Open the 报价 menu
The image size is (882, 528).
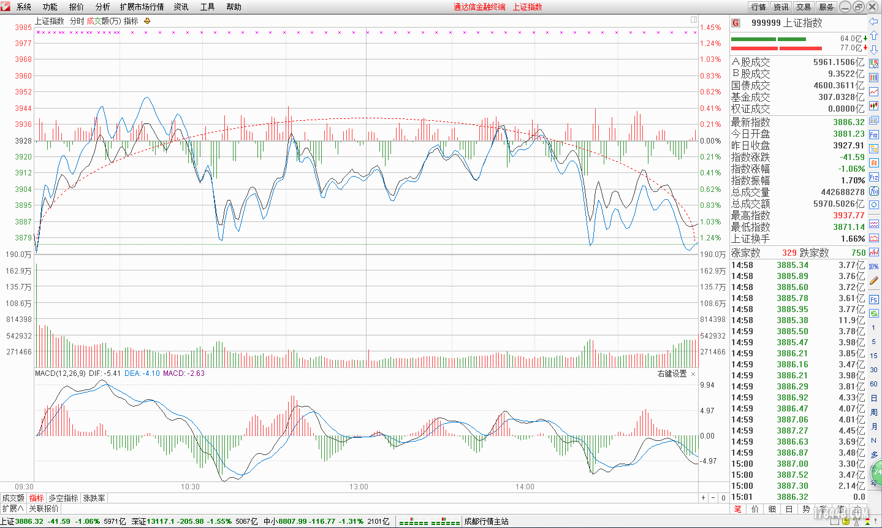point(77,7)
